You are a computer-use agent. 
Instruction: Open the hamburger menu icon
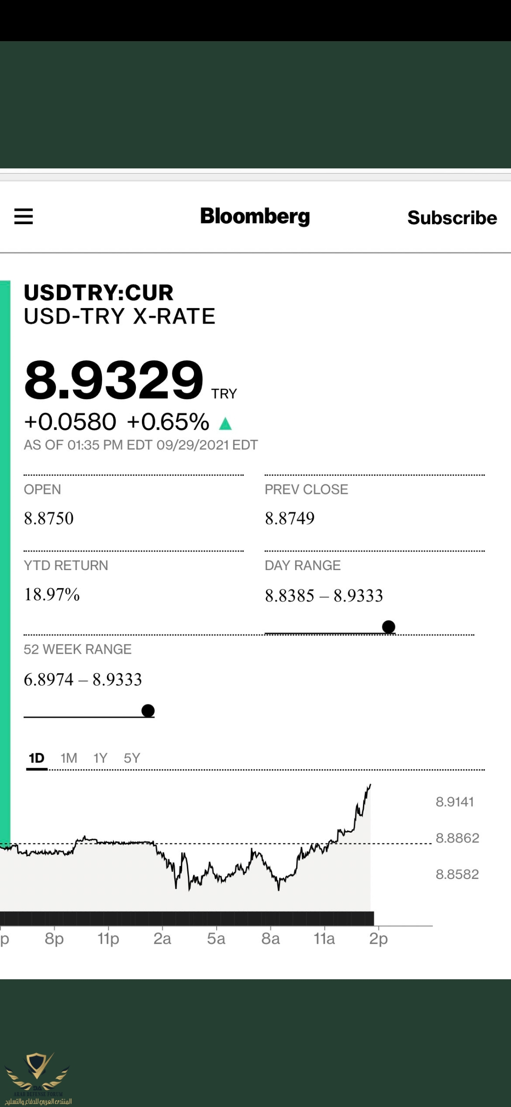pos(23,216)
